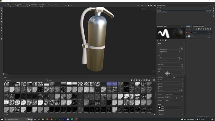Click Add mask icon in Layers toolbar
The height and width of the screenshot is (121, 215).
coord(199,29)
